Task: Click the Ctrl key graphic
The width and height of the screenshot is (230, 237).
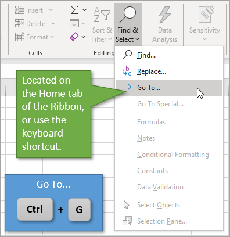Action: coord(35,209)
